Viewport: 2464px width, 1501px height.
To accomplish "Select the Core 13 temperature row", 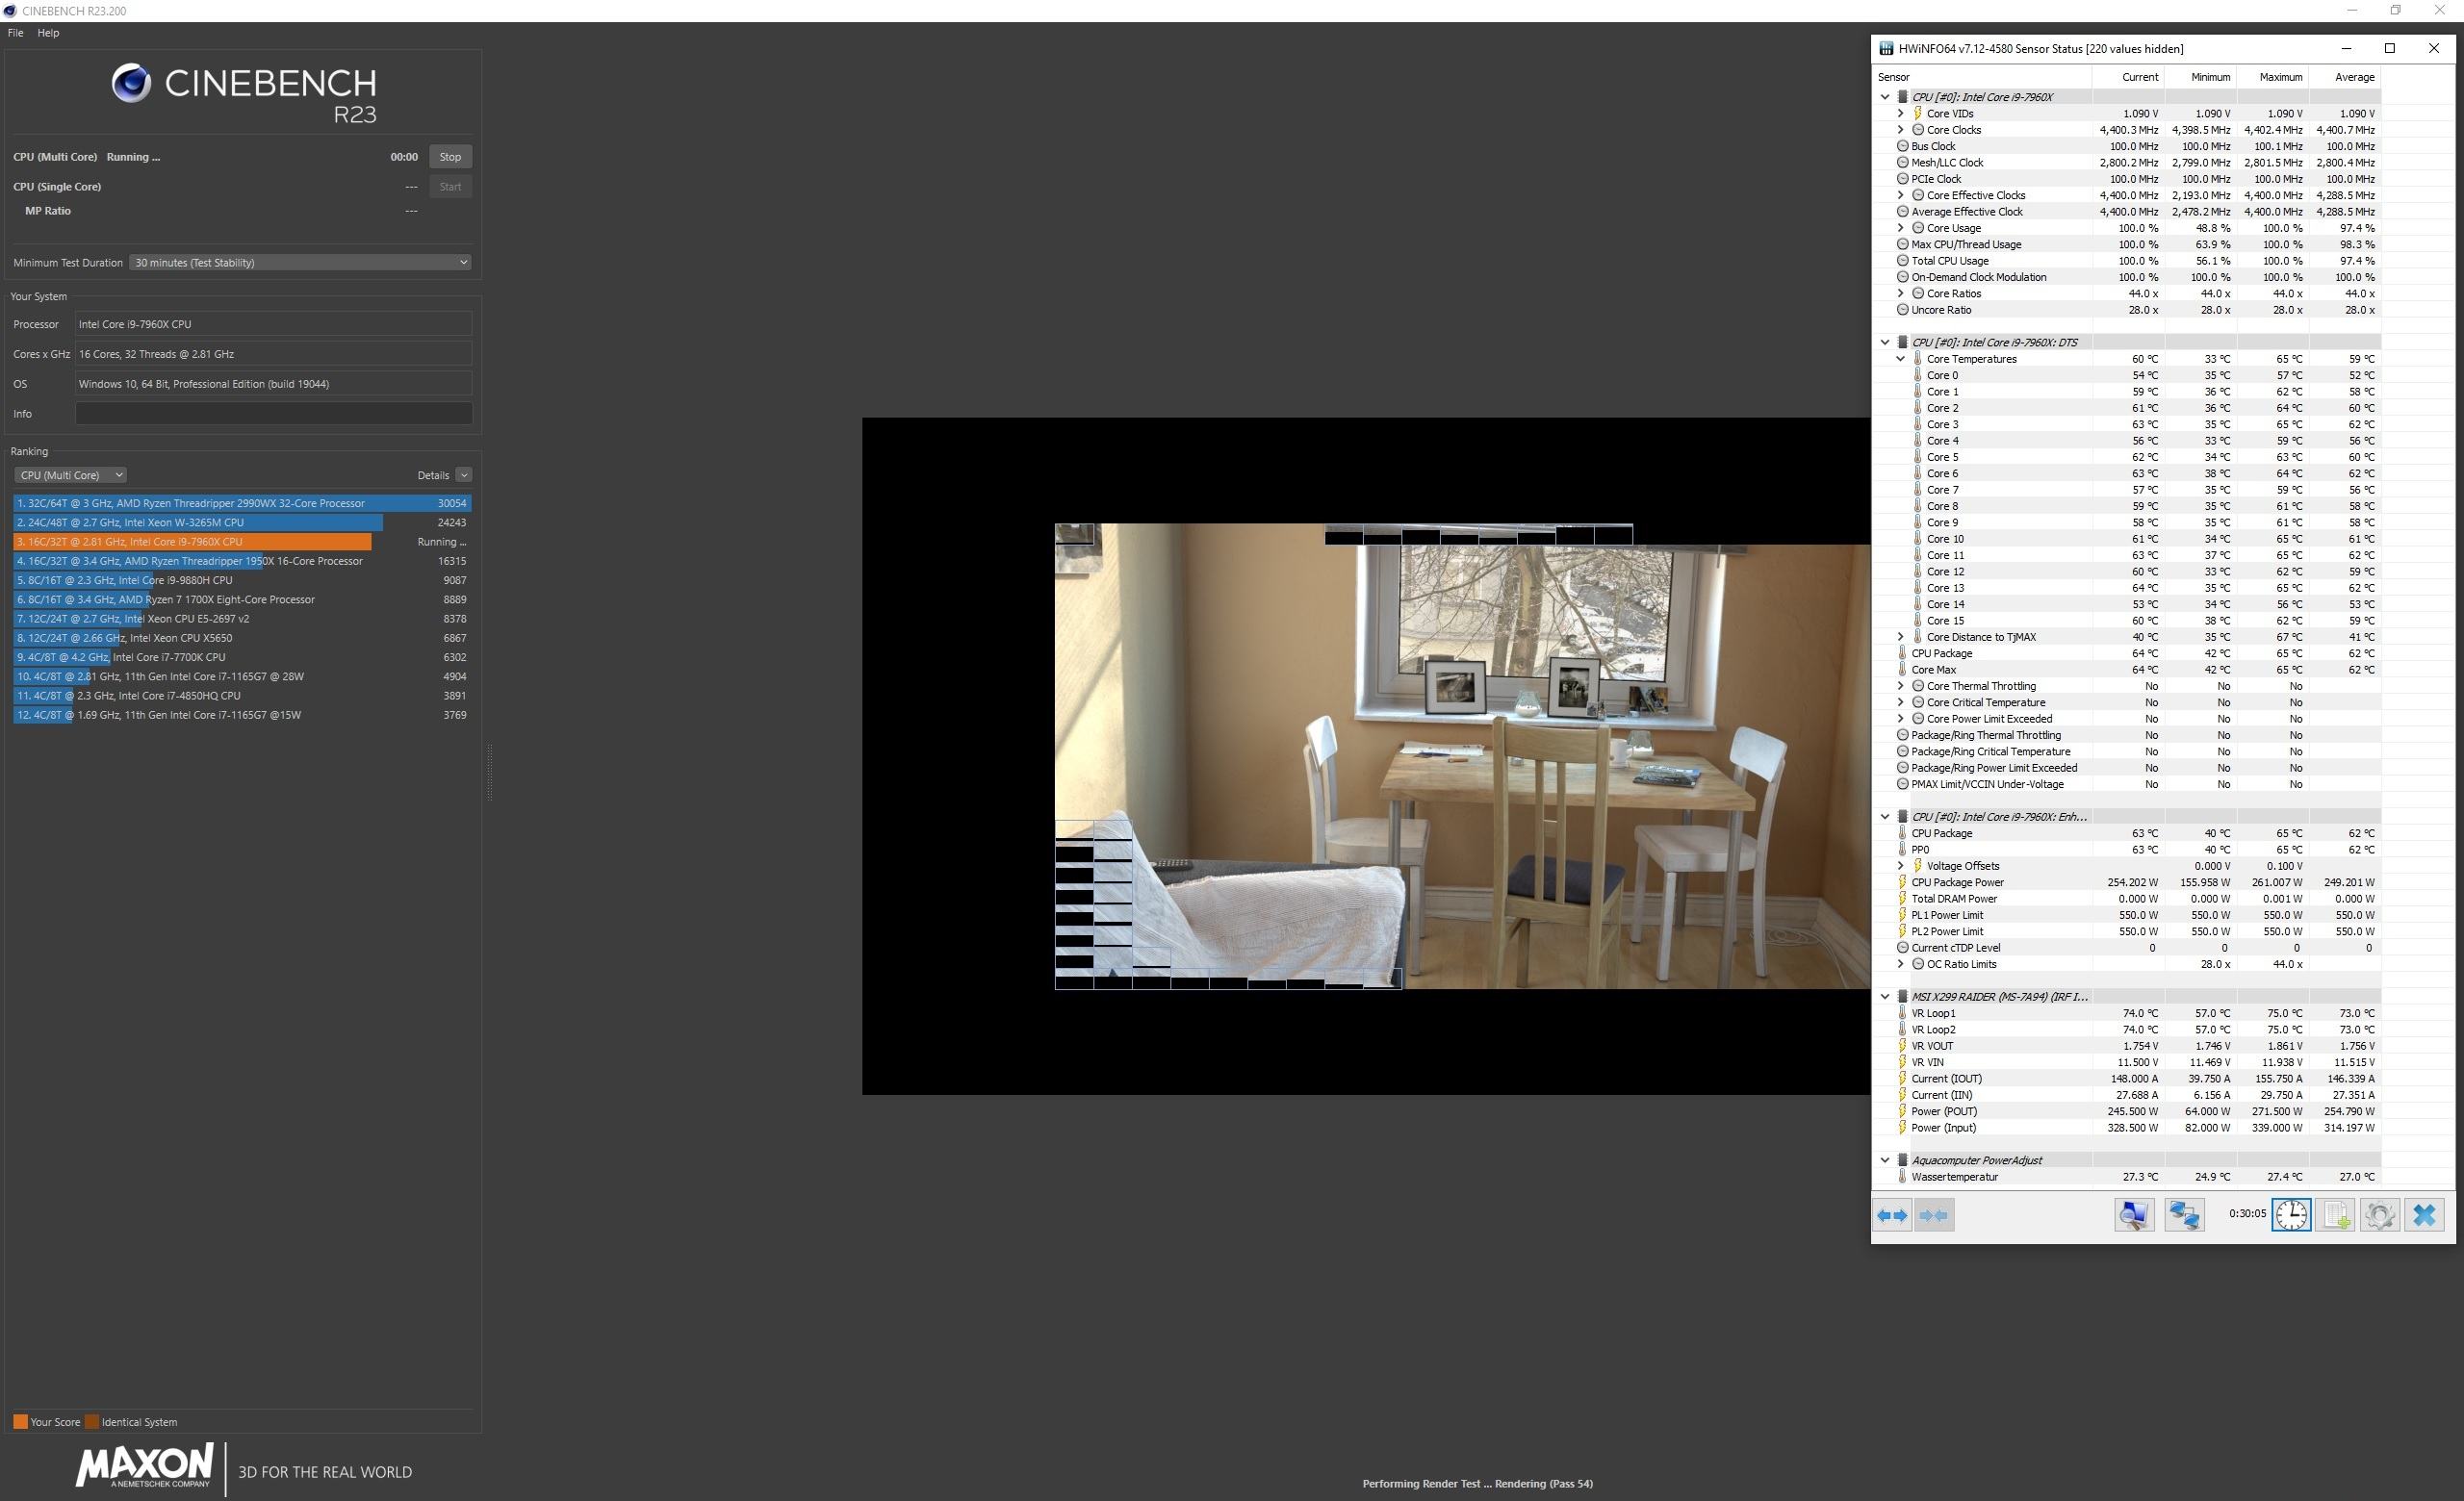I will [2126, 588].
